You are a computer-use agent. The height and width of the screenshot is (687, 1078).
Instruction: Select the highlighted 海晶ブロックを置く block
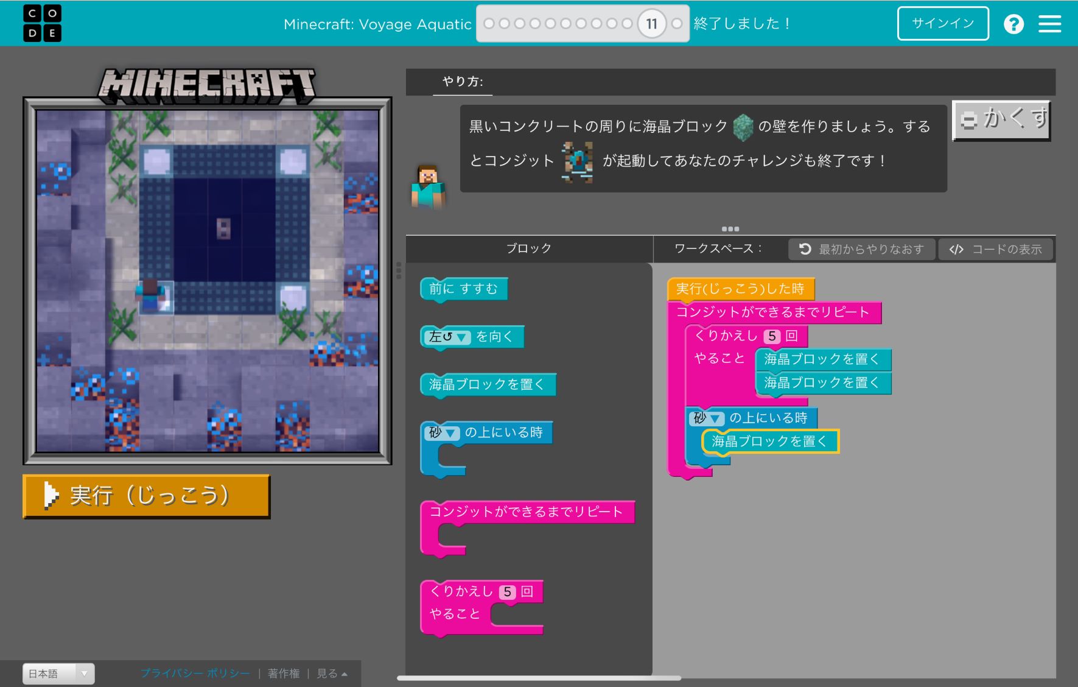tap(771, 442)
